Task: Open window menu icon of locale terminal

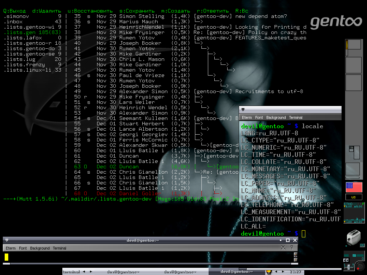Action: tap(243, 110)
